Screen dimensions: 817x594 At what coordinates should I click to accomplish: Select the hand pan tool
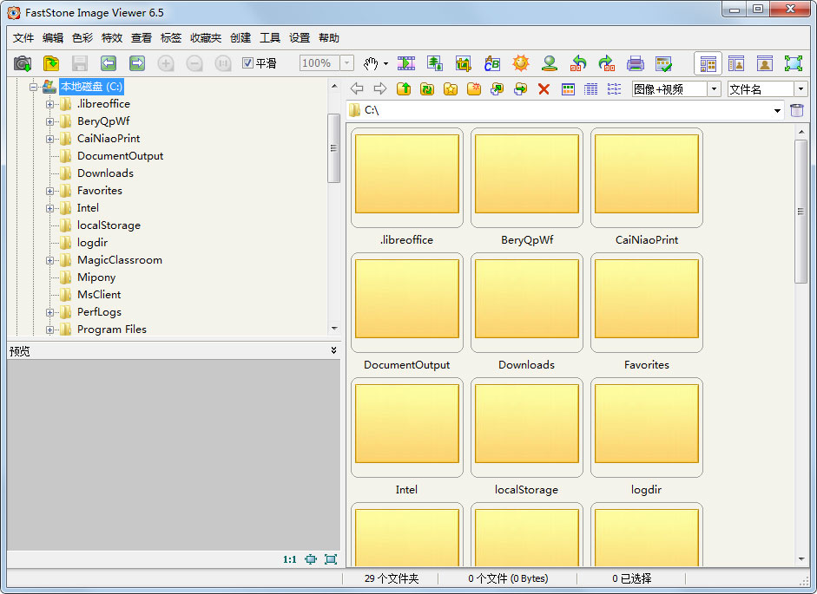coord(371,63)
